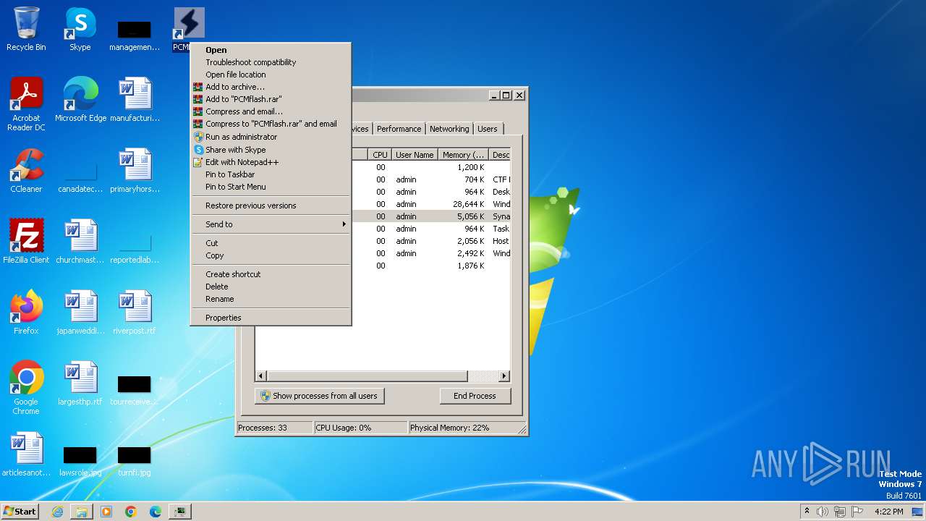Open Microsoft Edge desktop shortcut
The height and width of the screenshot is (521, 926).
[80, 100]
